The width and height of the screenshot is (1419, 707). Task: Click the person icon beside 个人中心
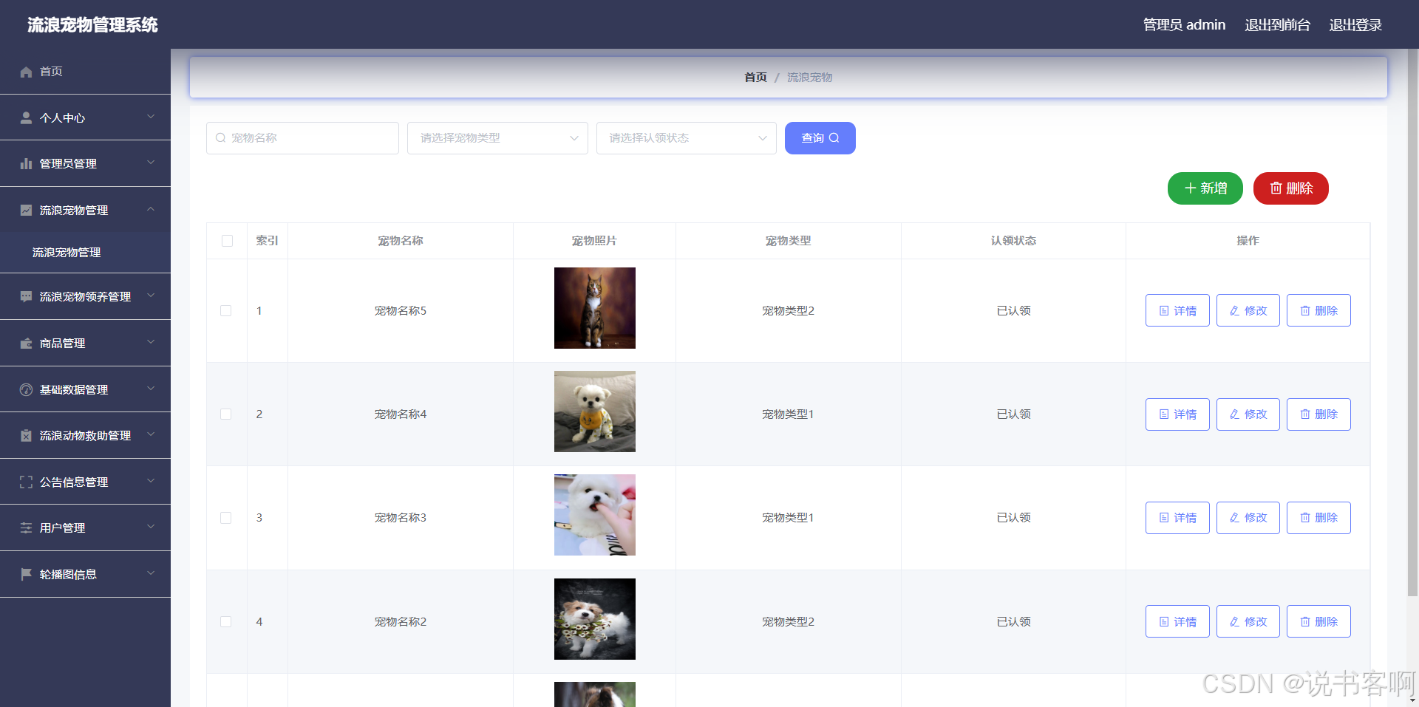(x=26, y=117)
